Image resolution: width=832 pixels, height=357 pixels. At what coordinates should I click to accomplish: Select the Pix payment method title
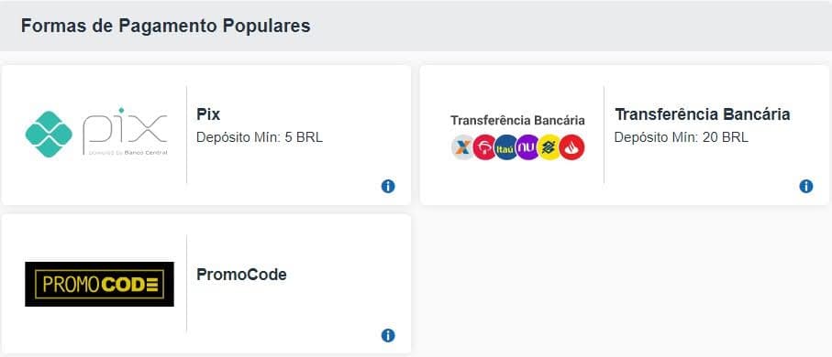pyautogui.click(x=208, y=114)
